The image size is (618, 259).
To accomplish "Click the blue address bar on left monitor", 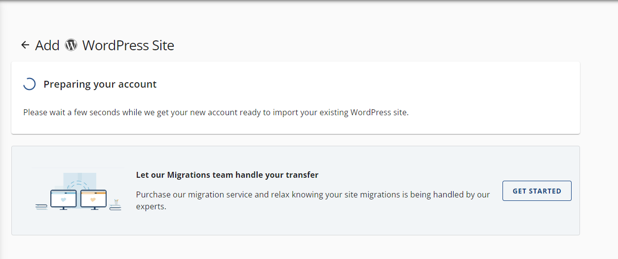I will [x=64, y=193].
